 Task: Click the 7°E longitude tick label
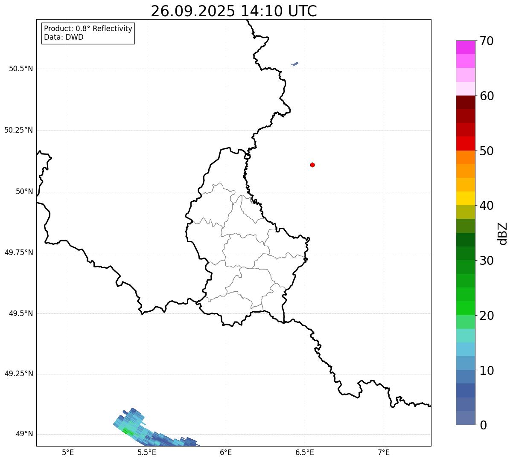[x=384, y=452]
